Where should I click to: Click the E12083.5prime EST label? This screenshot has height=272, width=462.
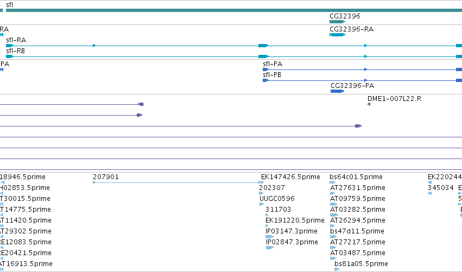(26, 242)
